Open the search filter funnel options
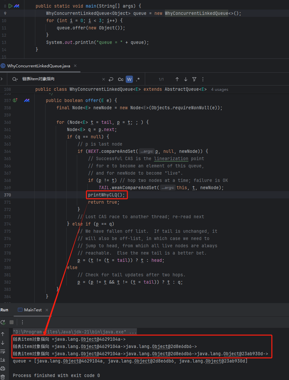 [194, 79]
